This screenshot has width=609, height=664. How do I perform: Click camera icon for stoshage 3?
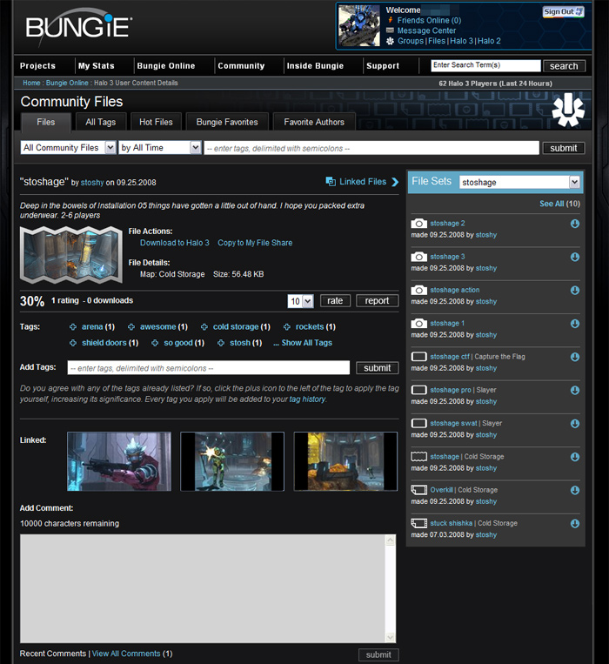(x=418, y=257)
